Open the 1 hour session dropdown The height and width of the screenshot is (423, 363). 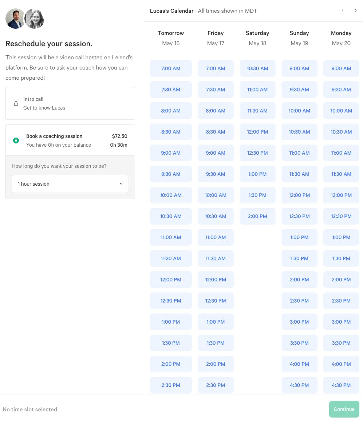(x=70, y=184)
